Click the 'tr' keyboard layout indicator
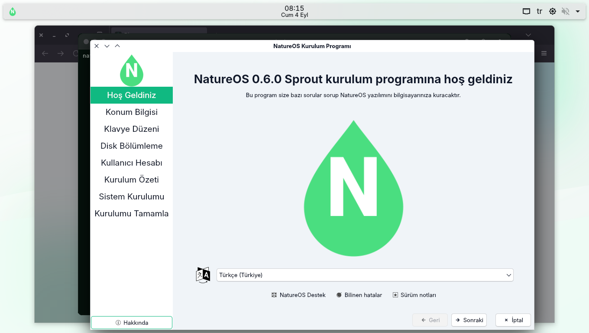The image size is (589, 333). pyautogui.click(x=540, y=11)
